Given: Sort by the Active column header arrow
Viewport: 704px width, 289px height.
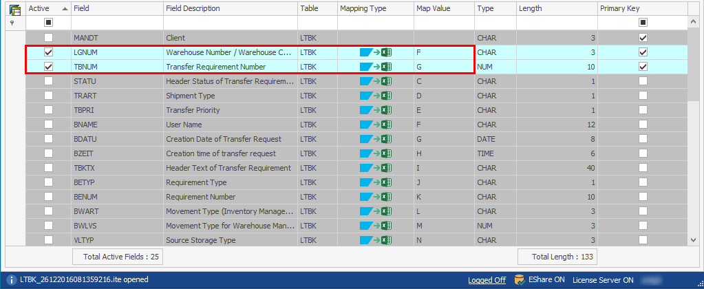Looking at the screenshot, I should [65, 9].
